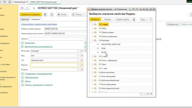Screen dimensions: 192x108
Task: Click the copy icon in the dialog toolbar
Action: [x=134, y=19]
